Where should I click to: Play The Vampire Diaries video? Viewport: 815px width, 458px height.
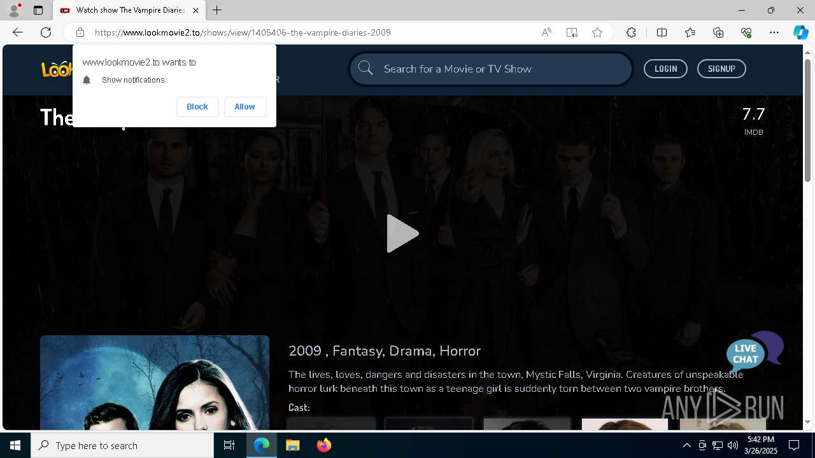point(402,233)
